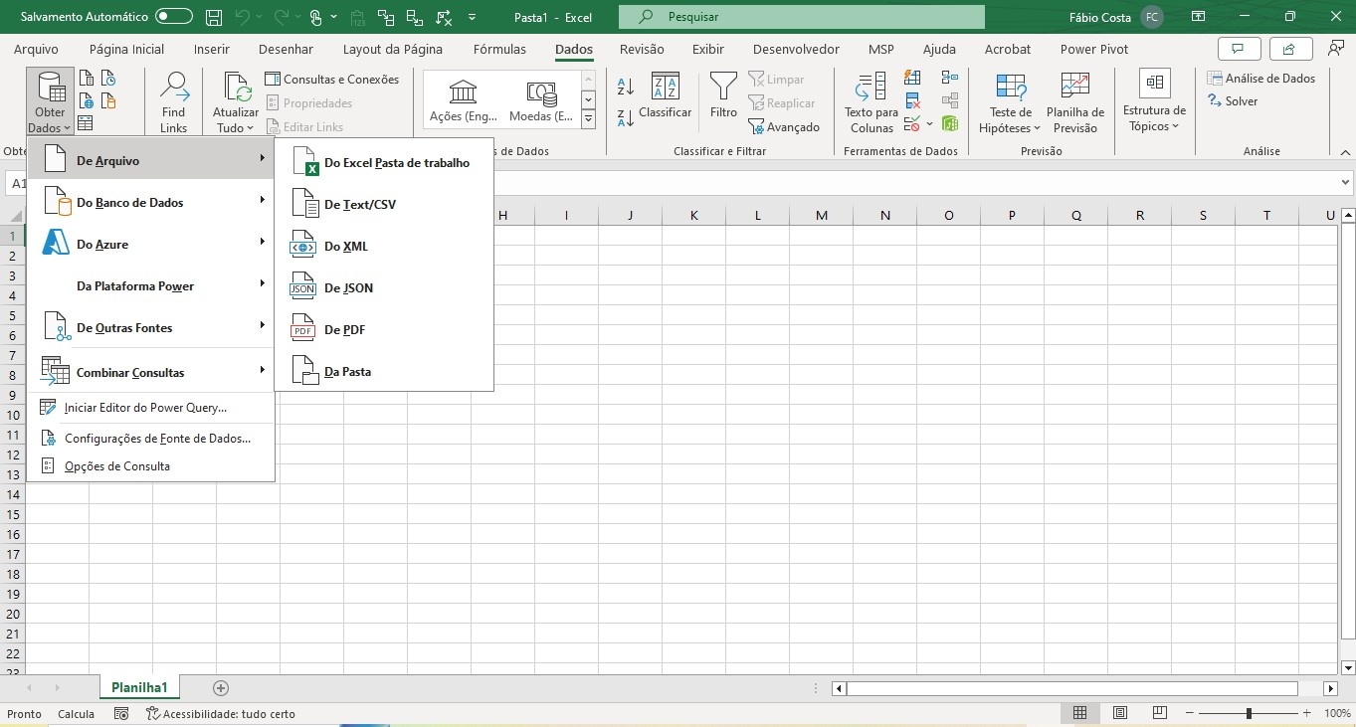Open Texto para Colunas tool

(x=872, y=102)
